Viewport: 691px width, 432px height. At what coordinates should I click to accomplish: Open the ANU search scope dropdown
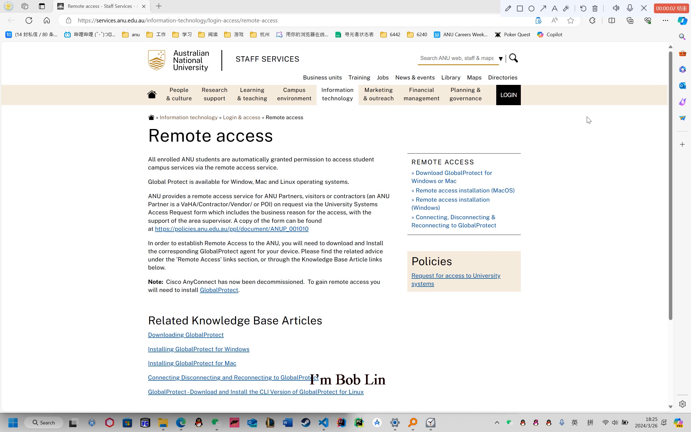[x=501, y=59]
